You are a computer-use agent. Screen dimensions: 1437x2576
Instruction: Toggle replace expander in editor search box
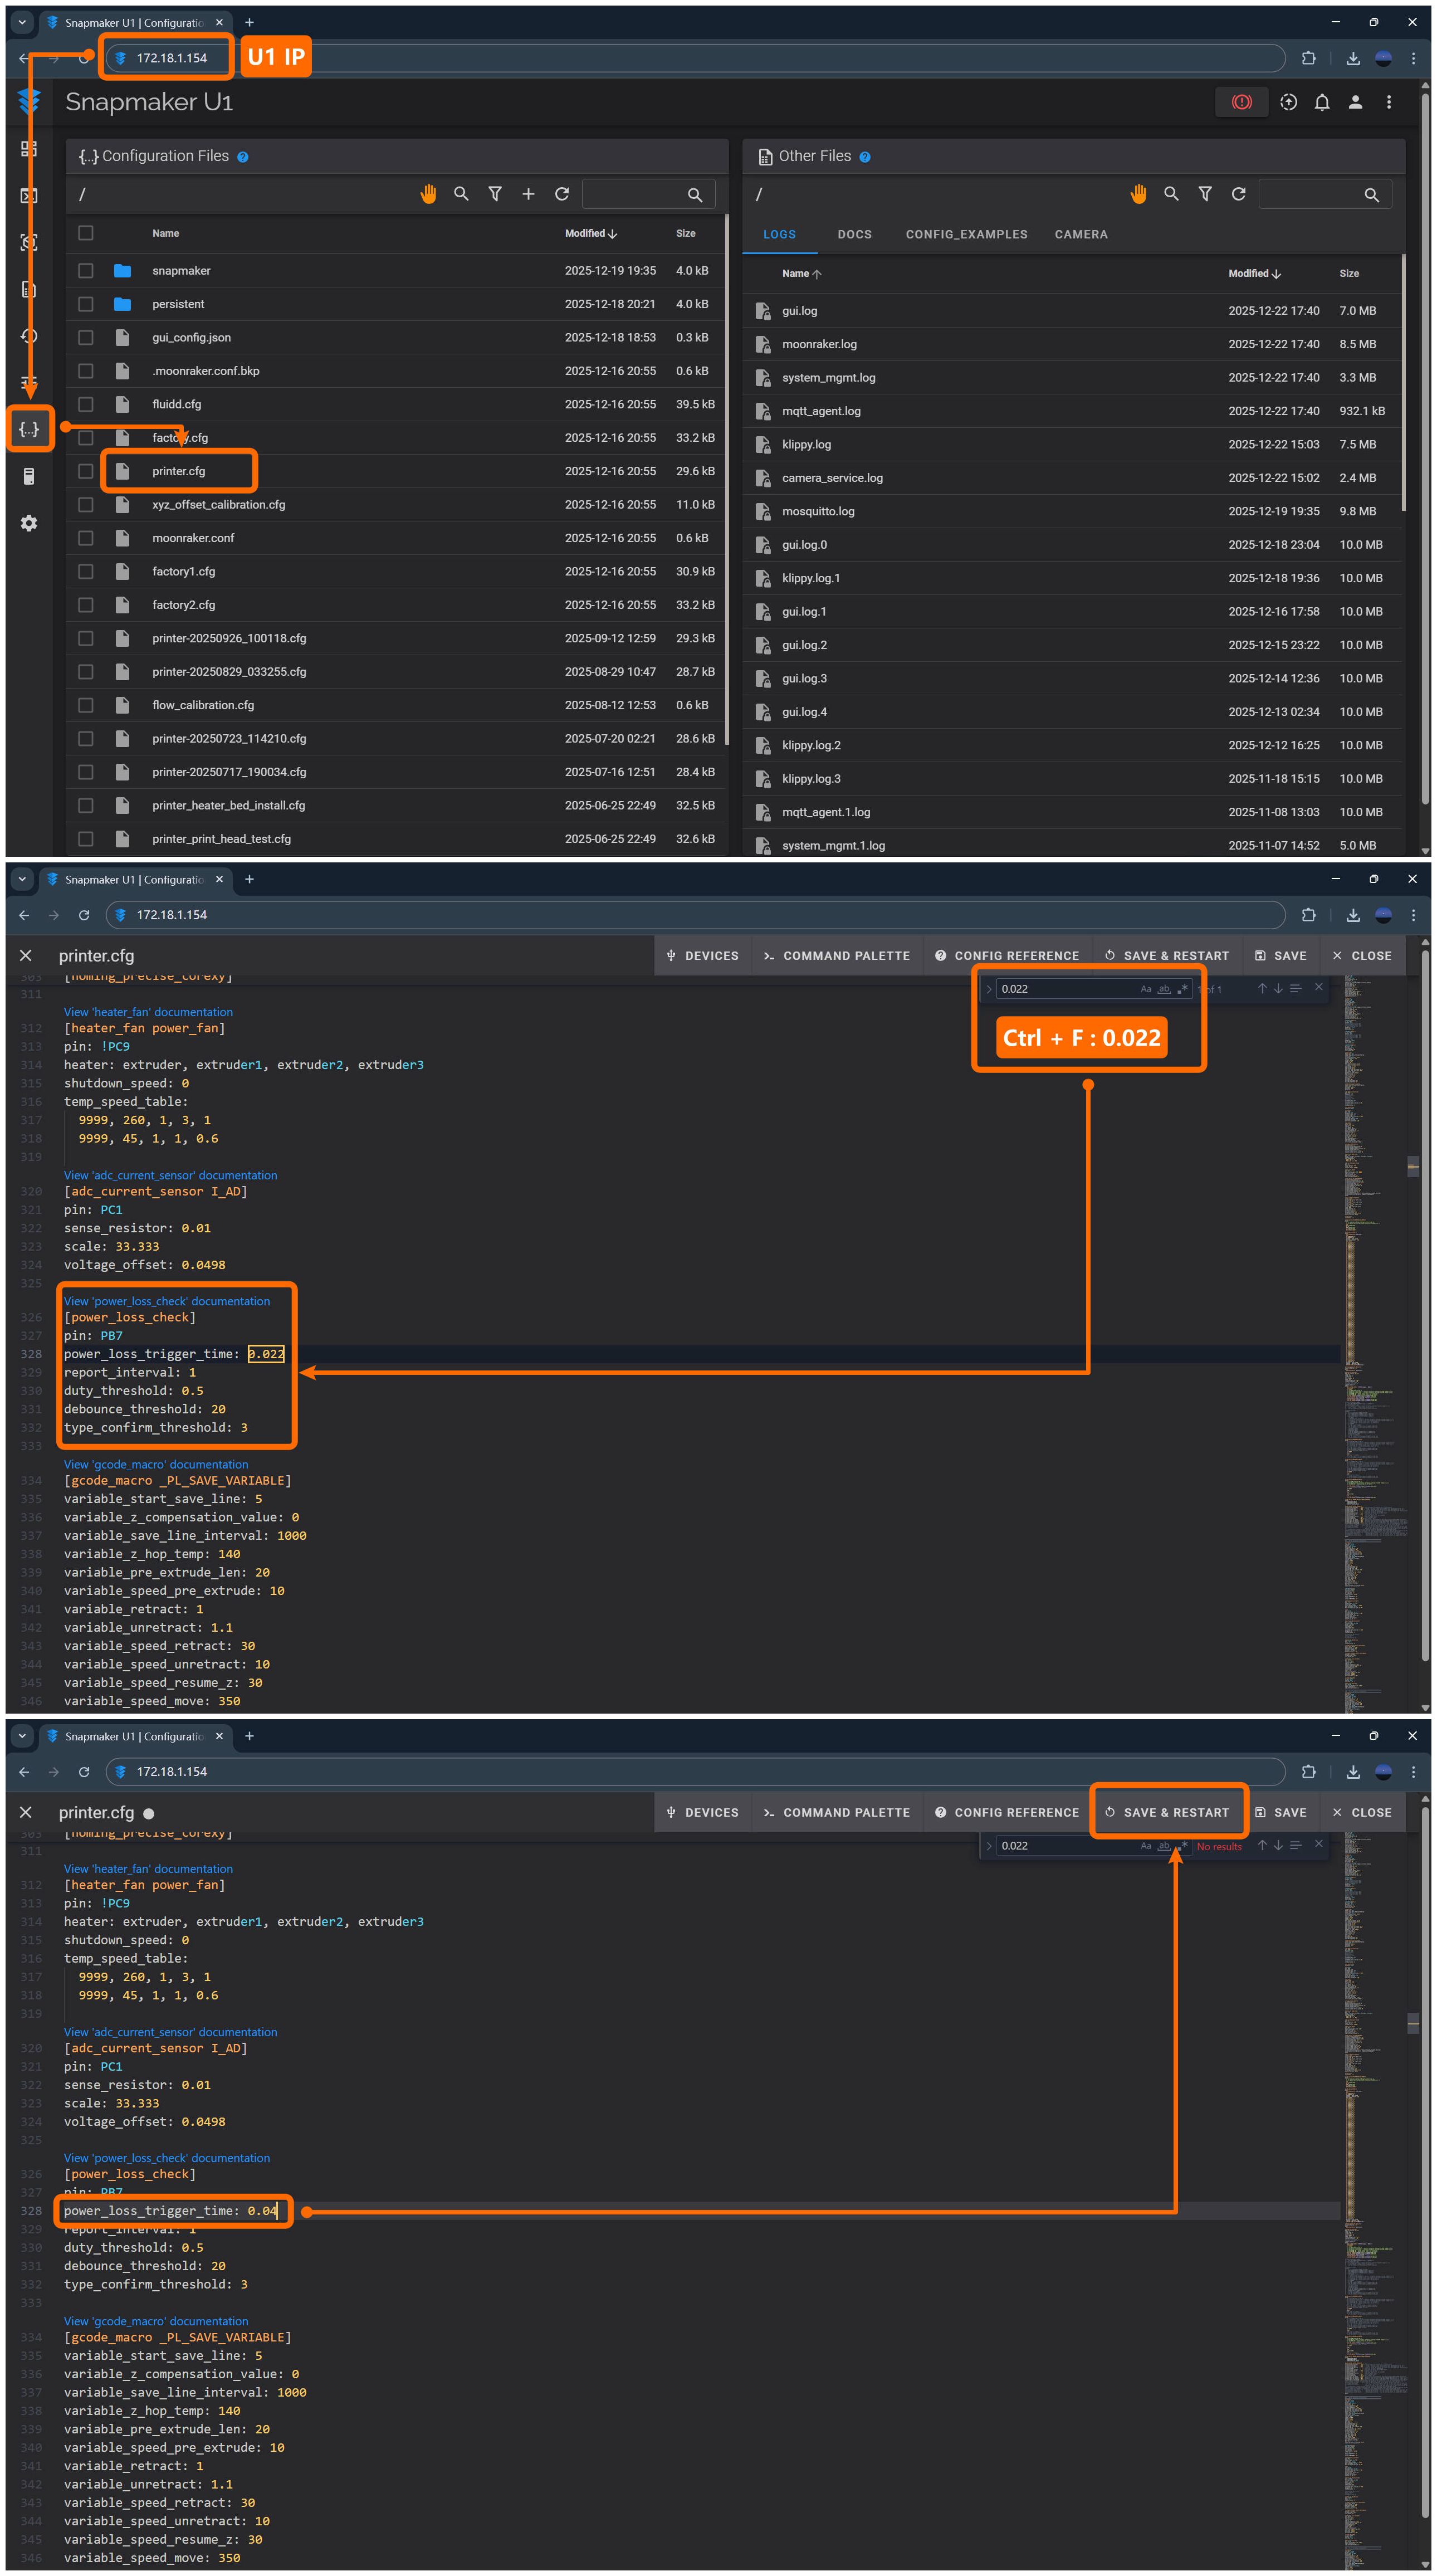click(989, 989)
